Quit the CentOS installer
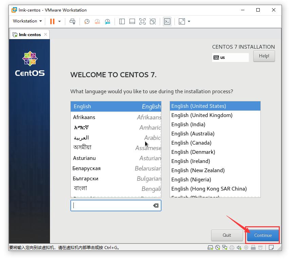Image resolution: width=291 pixels, height=262 pixels. 227,235
